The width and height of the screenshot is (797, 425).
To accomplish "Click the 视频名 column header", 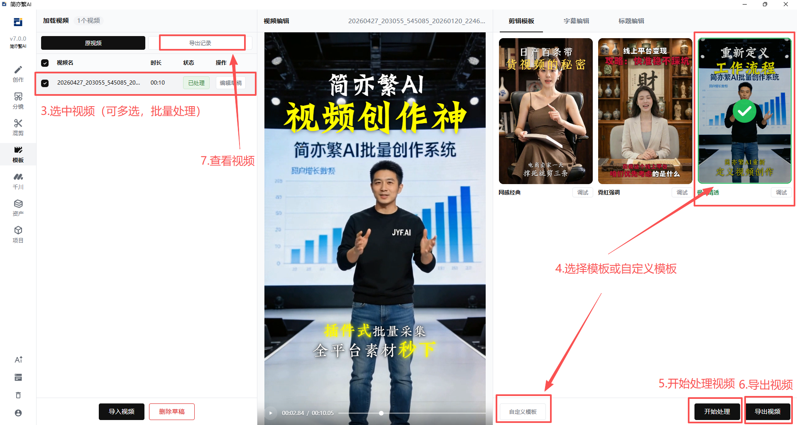I will (65, 63).
